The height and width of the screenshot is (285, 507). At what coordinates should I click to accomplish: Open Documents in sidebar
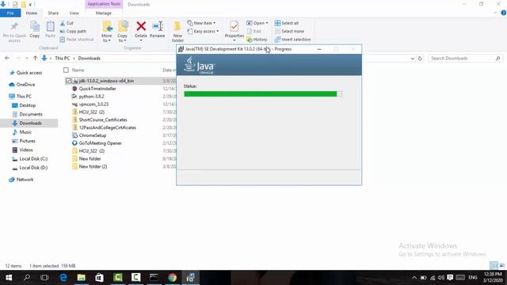(x=27, y=114)
